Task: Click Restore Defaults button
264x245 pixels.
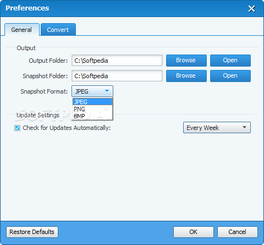Action: 32,232
